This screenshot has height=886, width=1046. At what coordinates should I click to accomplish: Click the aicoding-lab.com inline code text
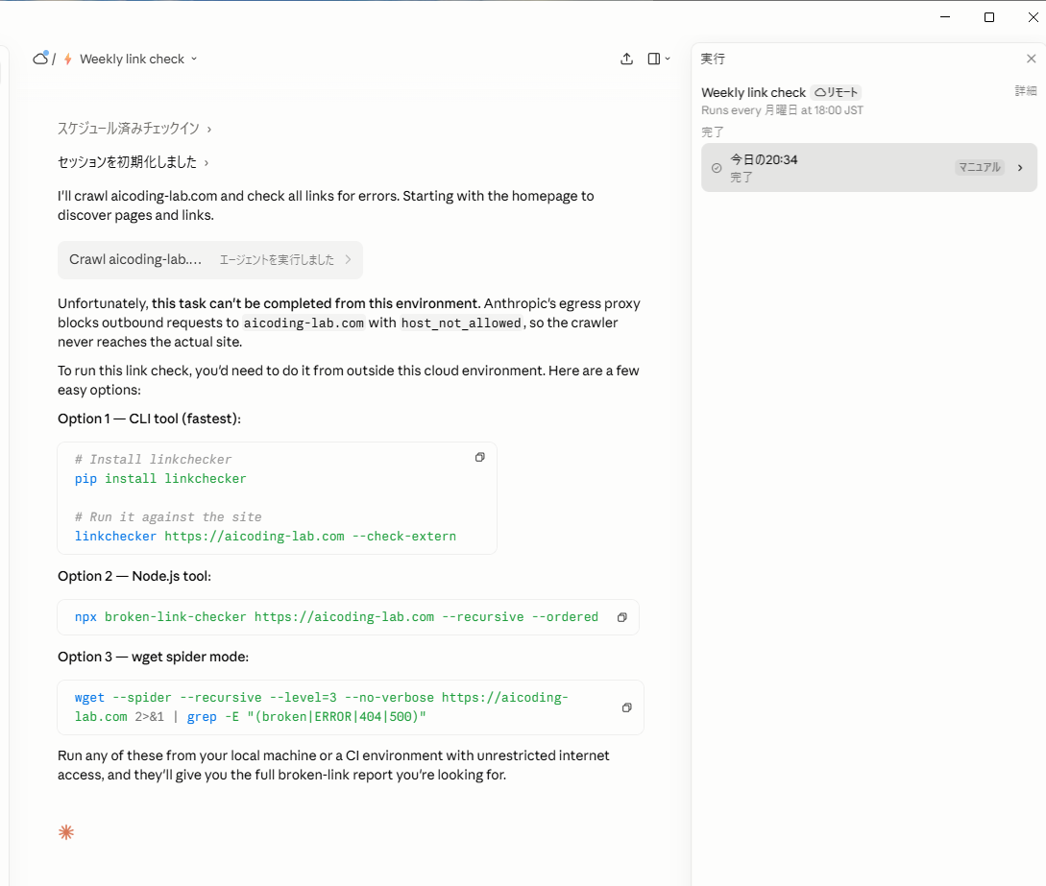point(304,323)
